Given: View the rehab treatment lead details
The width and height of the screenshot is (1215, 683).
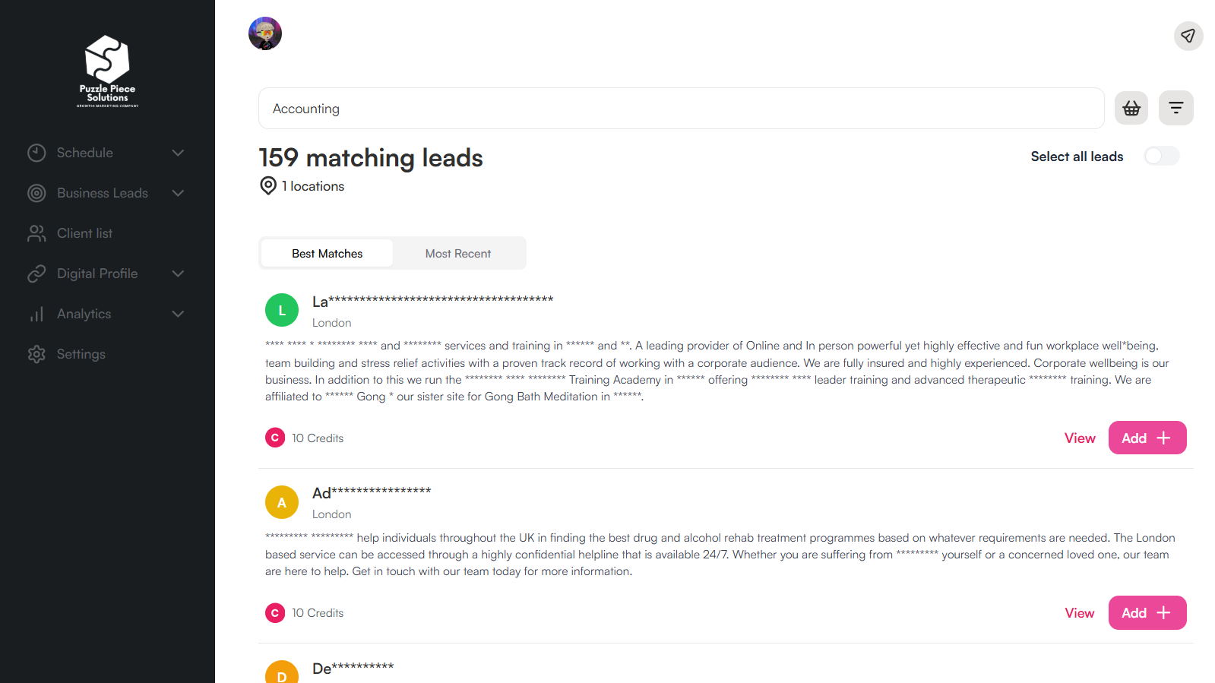Looking at the screenshot, I should pyautogui.click(x=1079, y=613).
